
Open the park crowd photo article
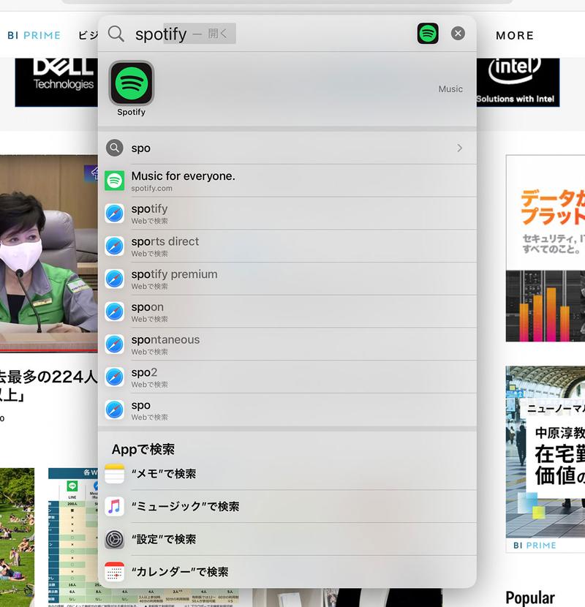coord(17,538)
